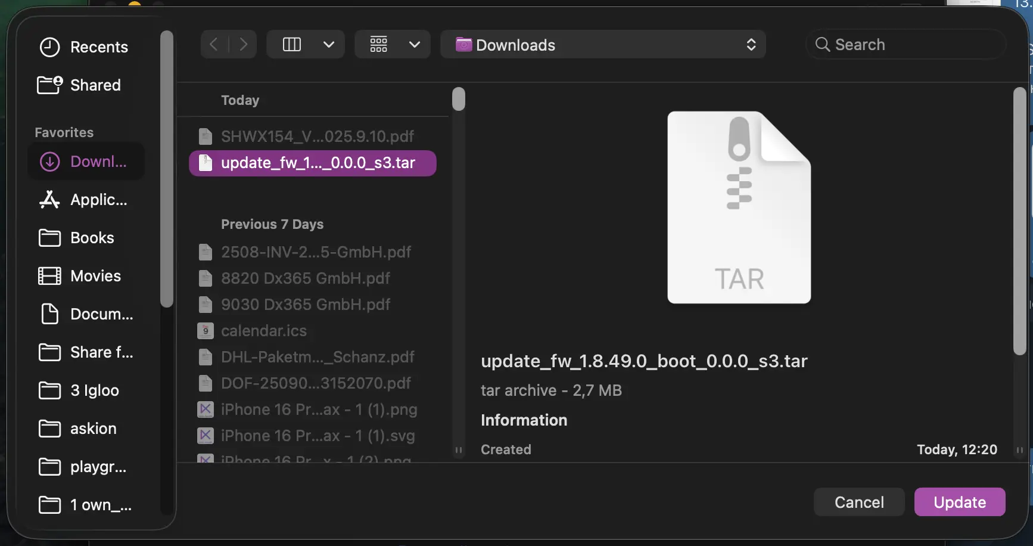
Task: Click the grid grouping icon
Action: (379, 45)
